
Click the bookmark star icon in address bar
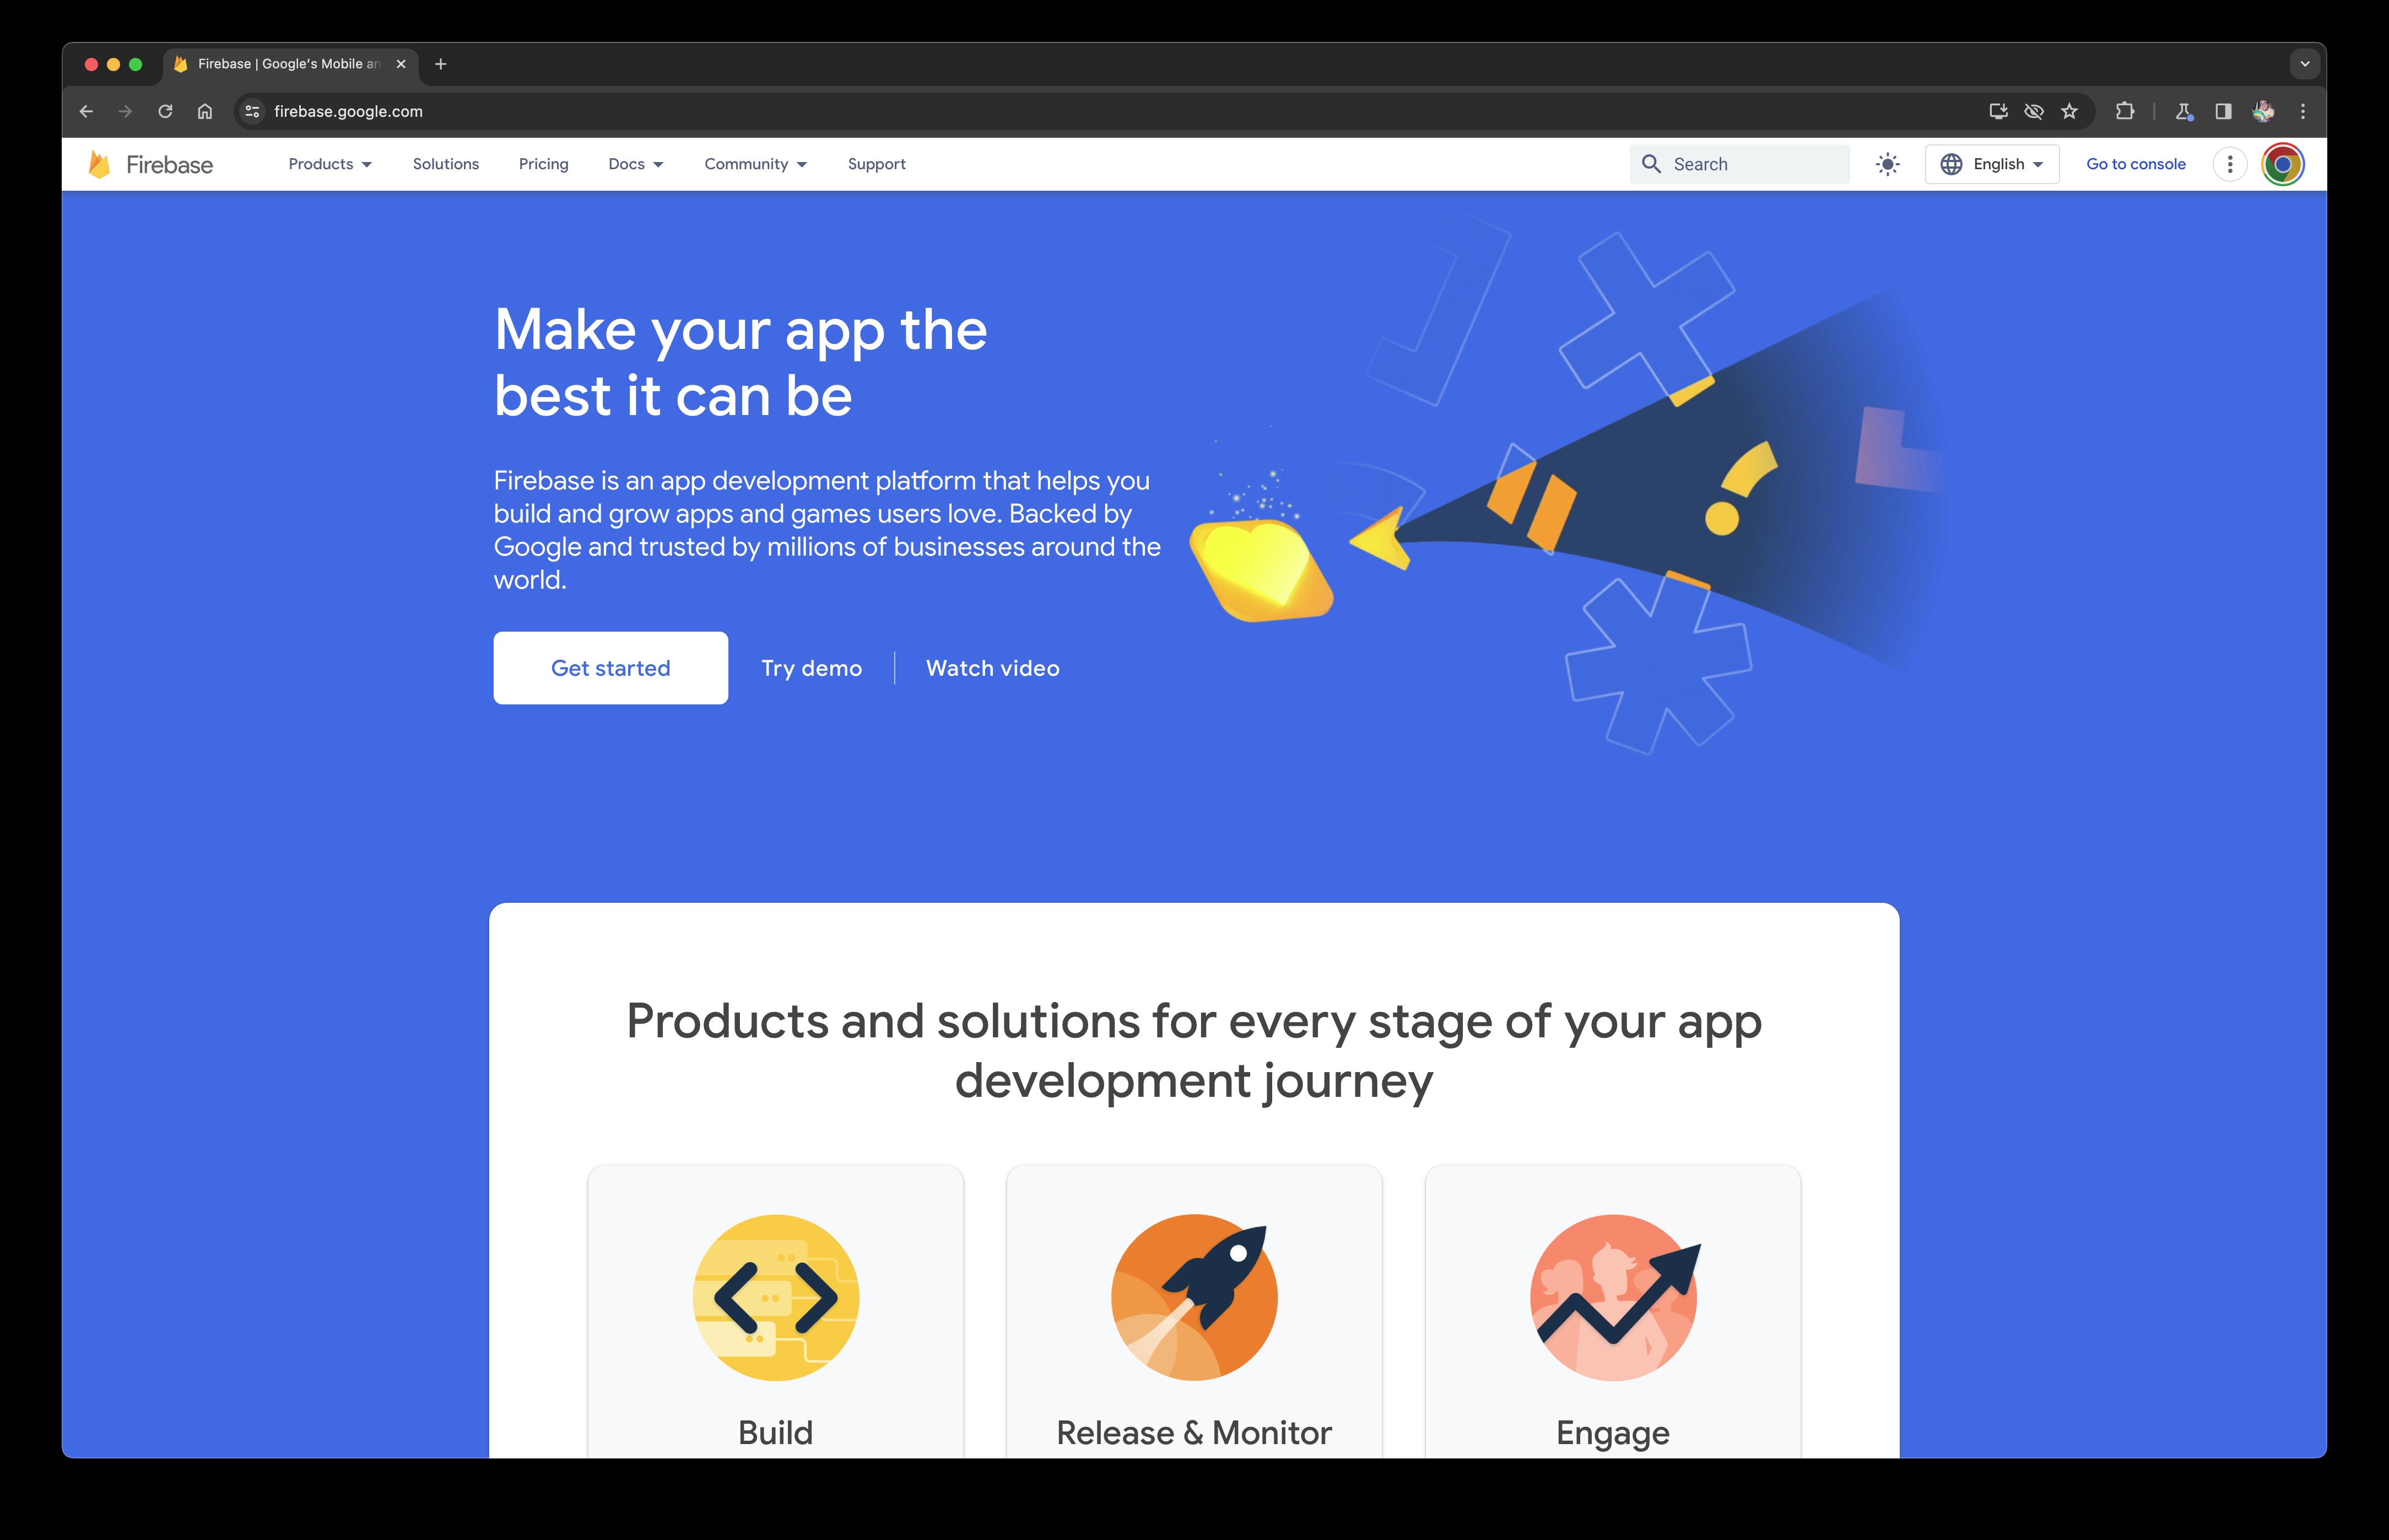[x=2068, y=110]
